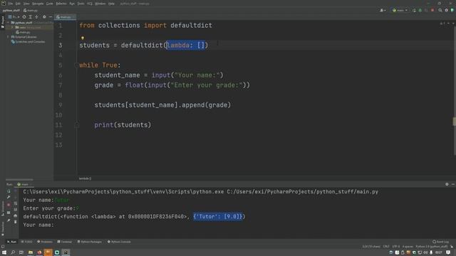Click PyCharm icon in taskbar

[x=66, y=252]
